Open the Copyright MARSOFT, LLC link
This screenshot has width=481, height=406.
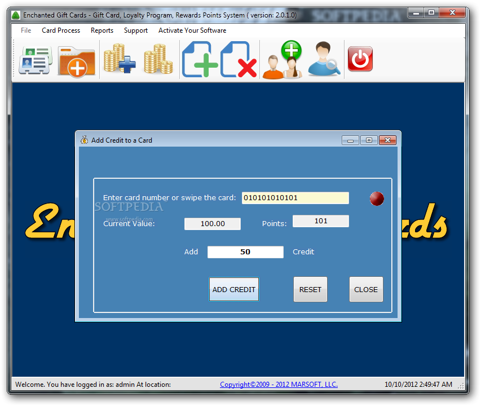click(279, 384)
